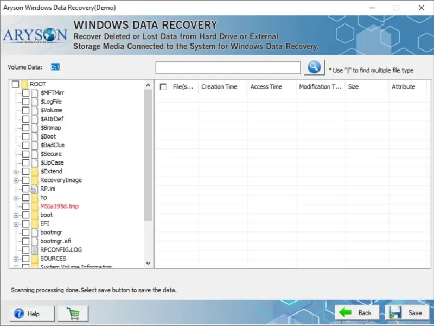Expand the hp folder node
434x326 pixels.
coord(16,198)
